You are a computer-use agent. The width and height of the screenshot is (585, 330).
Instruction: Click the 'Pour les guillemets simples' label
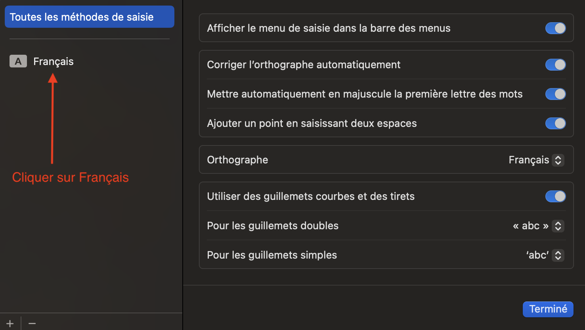(272, 255)
